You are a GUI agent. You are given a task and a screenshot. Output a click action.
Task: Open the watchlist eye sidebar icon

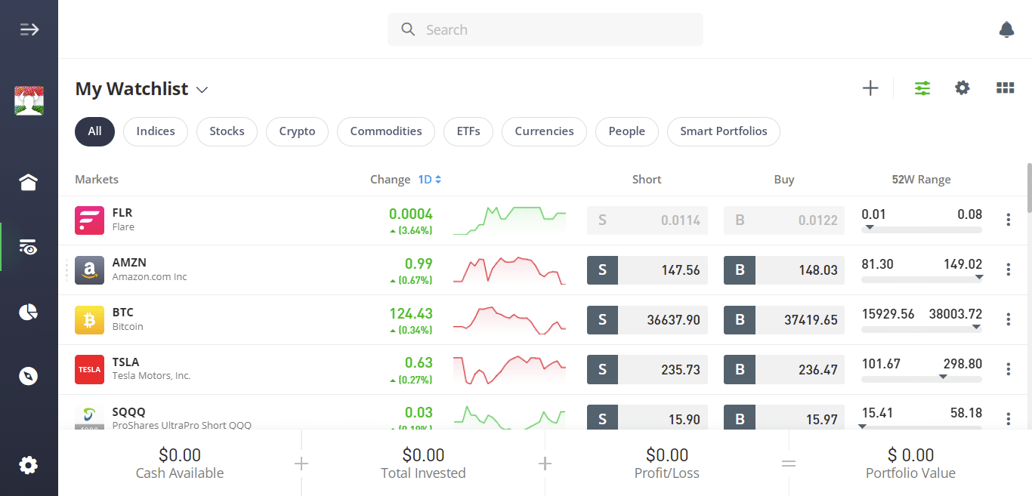[x=28, y=248]
